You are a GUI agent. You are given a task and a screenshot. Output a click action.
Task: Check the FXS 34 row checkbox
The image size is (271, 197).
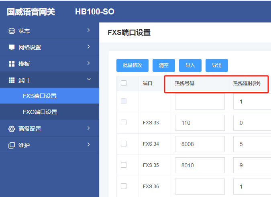pyautogui.click(x=124, y=144)
